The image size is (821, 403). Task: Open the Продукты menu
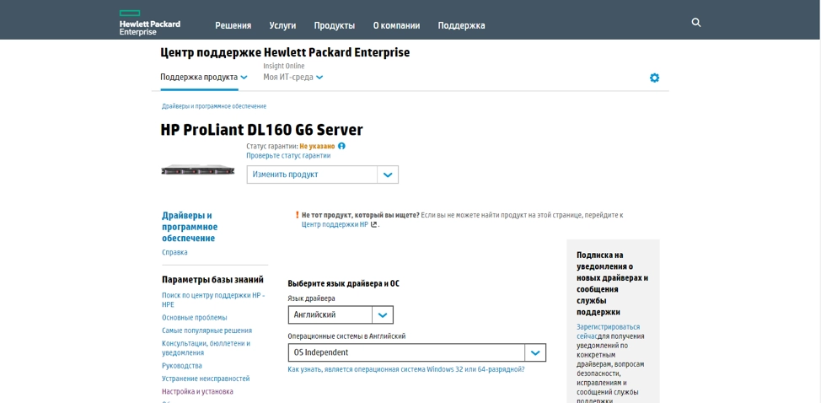click(334, 25)
